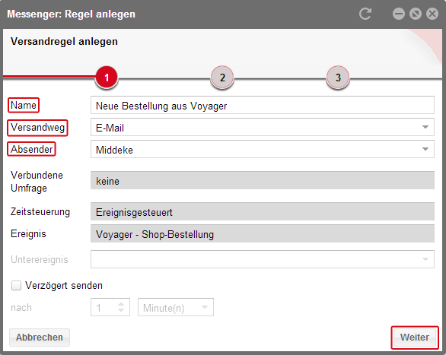Maximize the Regel anlegen window
Screen dimensions: 446x355
coord(416,14)
